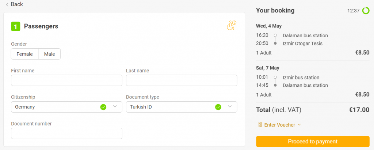Click the Sat, 7 May date heading

(268, 68)
